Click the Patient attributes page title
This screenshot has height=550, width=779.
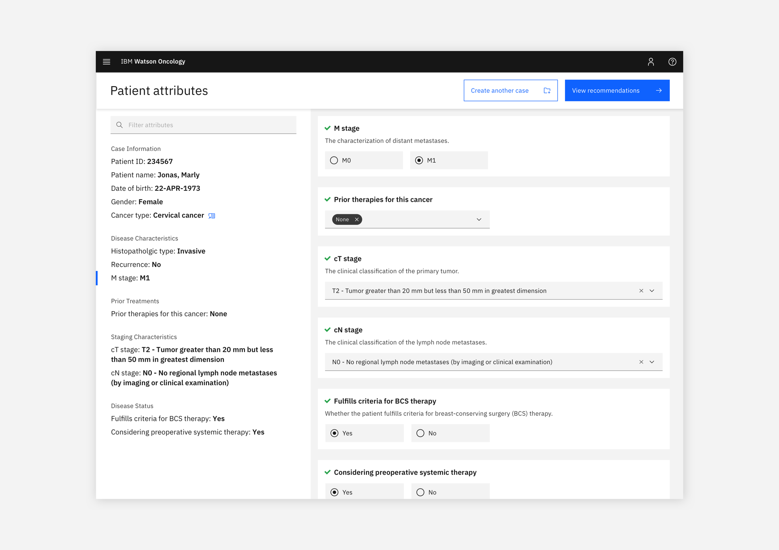[159, 91]
